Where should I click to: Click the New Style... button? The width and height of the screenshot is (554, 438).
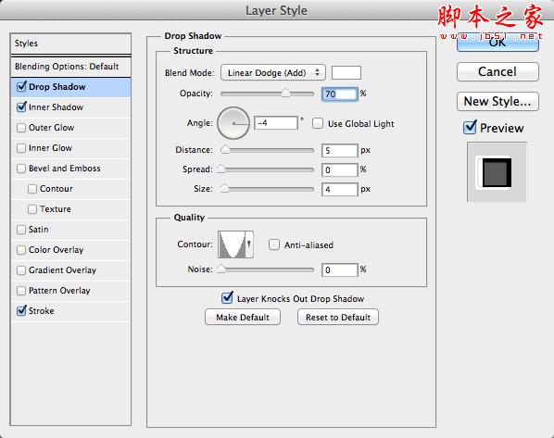point(497,101)
